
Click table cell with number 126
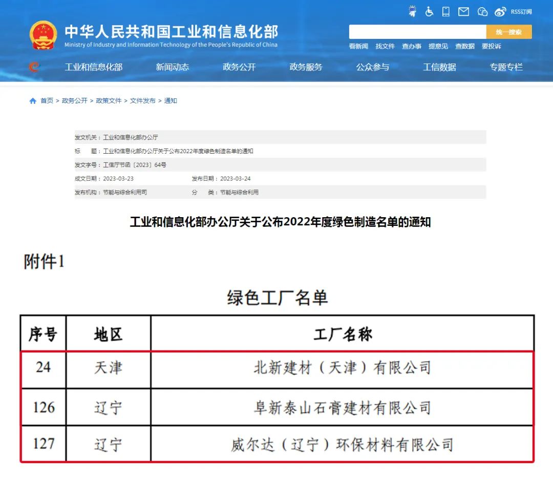[x=44, y=407]
